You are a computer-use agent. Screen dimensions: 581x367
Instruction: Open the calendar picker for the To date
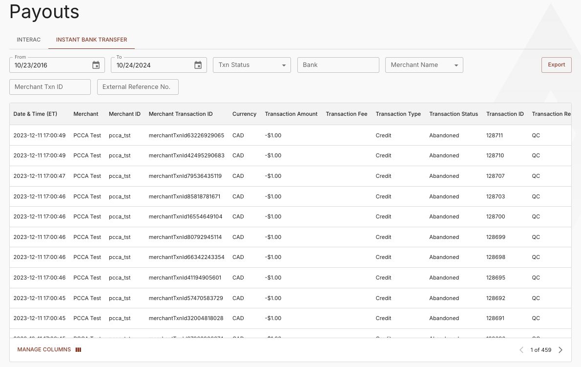pos(198,65)
